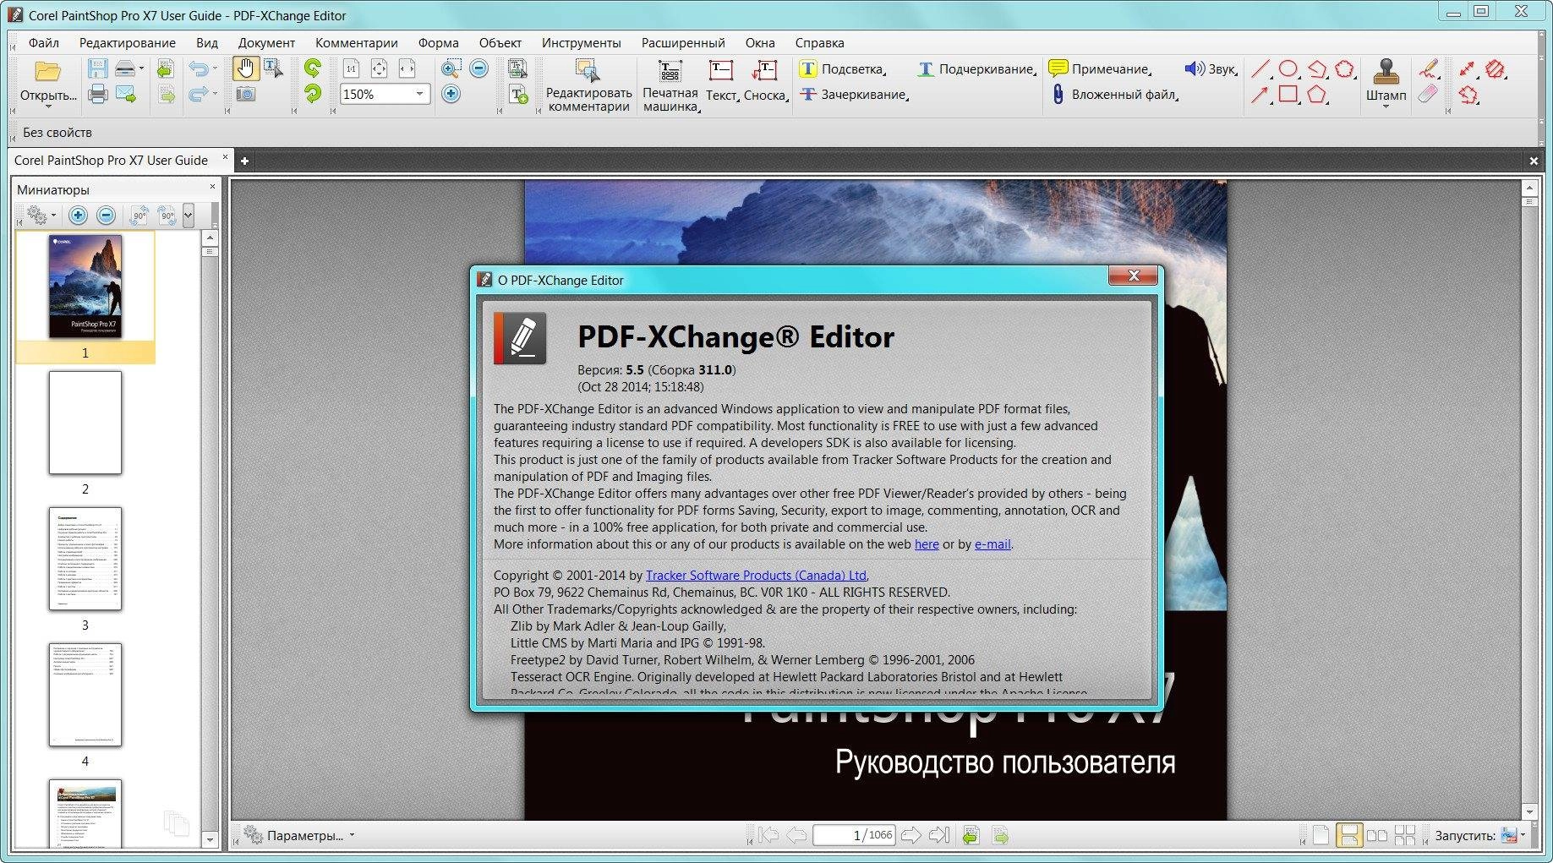Select page 2 blank thumbnail
This screenshot has width=1553, height=863.
coord(85,423)
